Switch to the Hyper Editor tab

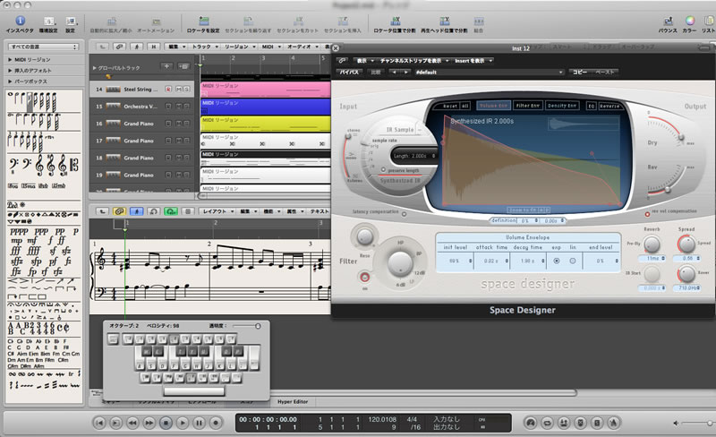291,402
